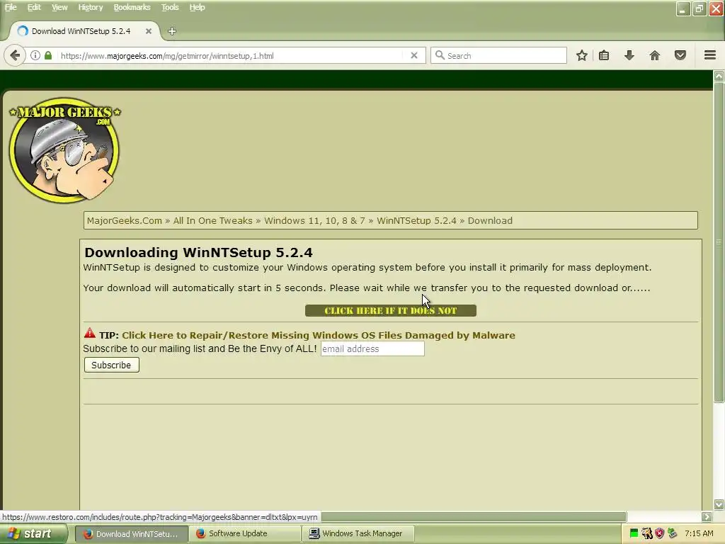Follow the MajorGeeks.Com breadcrumb link
This screenshot has width=725, height=544.
pos(125,221)
